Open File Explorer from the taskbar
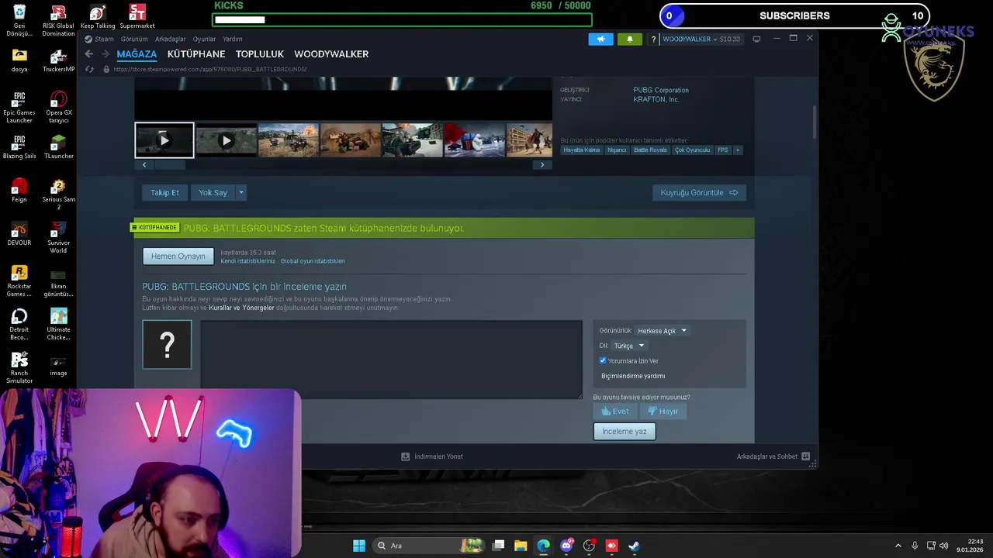The image size is (993, 558). [521, 546]
